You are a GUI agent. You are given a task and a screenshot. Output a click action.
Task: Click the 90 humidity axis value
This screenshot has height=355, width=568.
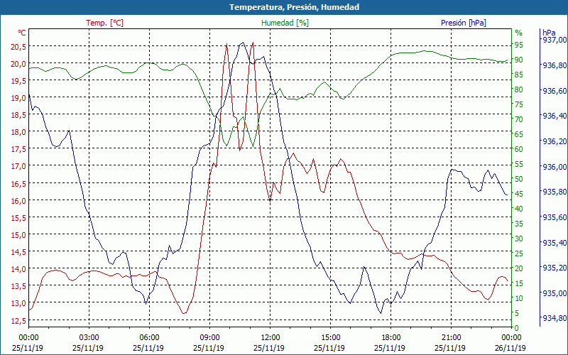pos(519,60)
